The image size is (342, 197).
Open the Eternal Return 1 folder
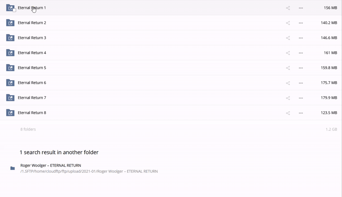pyautogui.click(x=32, y=8)
